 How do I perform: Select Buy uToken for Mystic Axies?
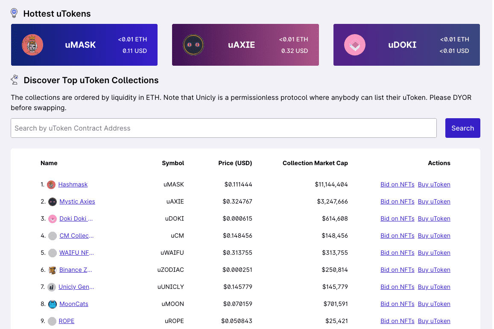tap(434, 201)
